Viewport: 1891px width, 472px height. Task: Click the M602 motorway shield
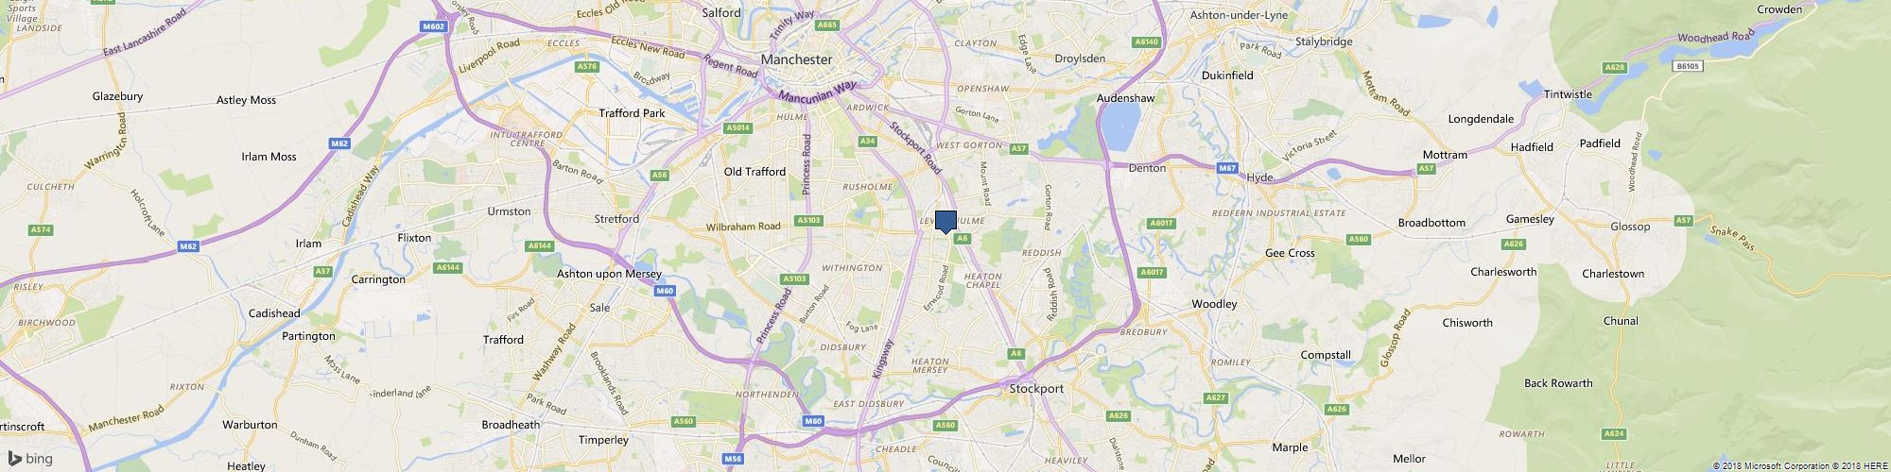tap(433, 26)
